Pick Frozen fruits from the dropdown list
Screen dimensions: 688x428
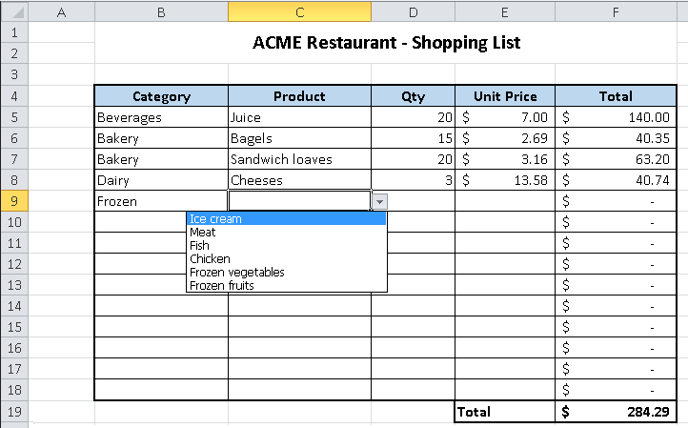point(287,285)
